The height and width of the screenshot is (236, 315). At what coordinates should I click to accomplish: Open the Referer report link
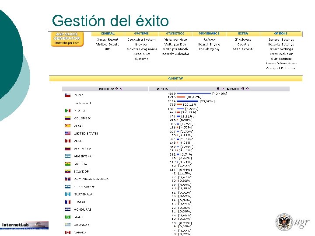pos(209,39)
